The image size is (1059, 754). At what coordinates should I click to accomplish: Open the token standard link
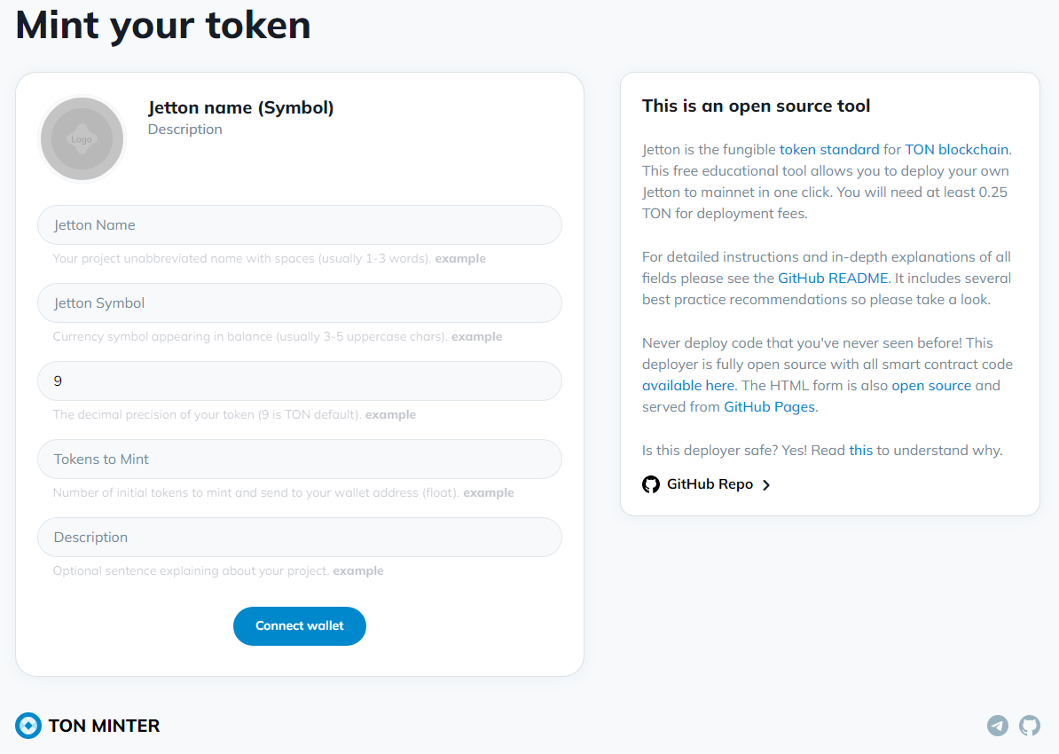pyautogui.click(x=829, y=149)
